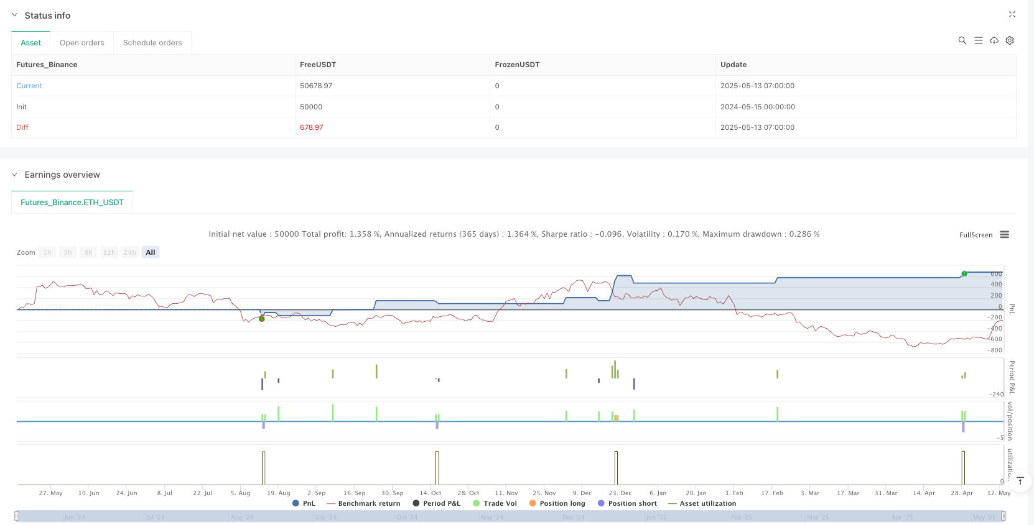Image resolution: width=1034 pixels, height=525 pixels.
Task: Click the cloud download icon
Action: (x=994, y=40)
